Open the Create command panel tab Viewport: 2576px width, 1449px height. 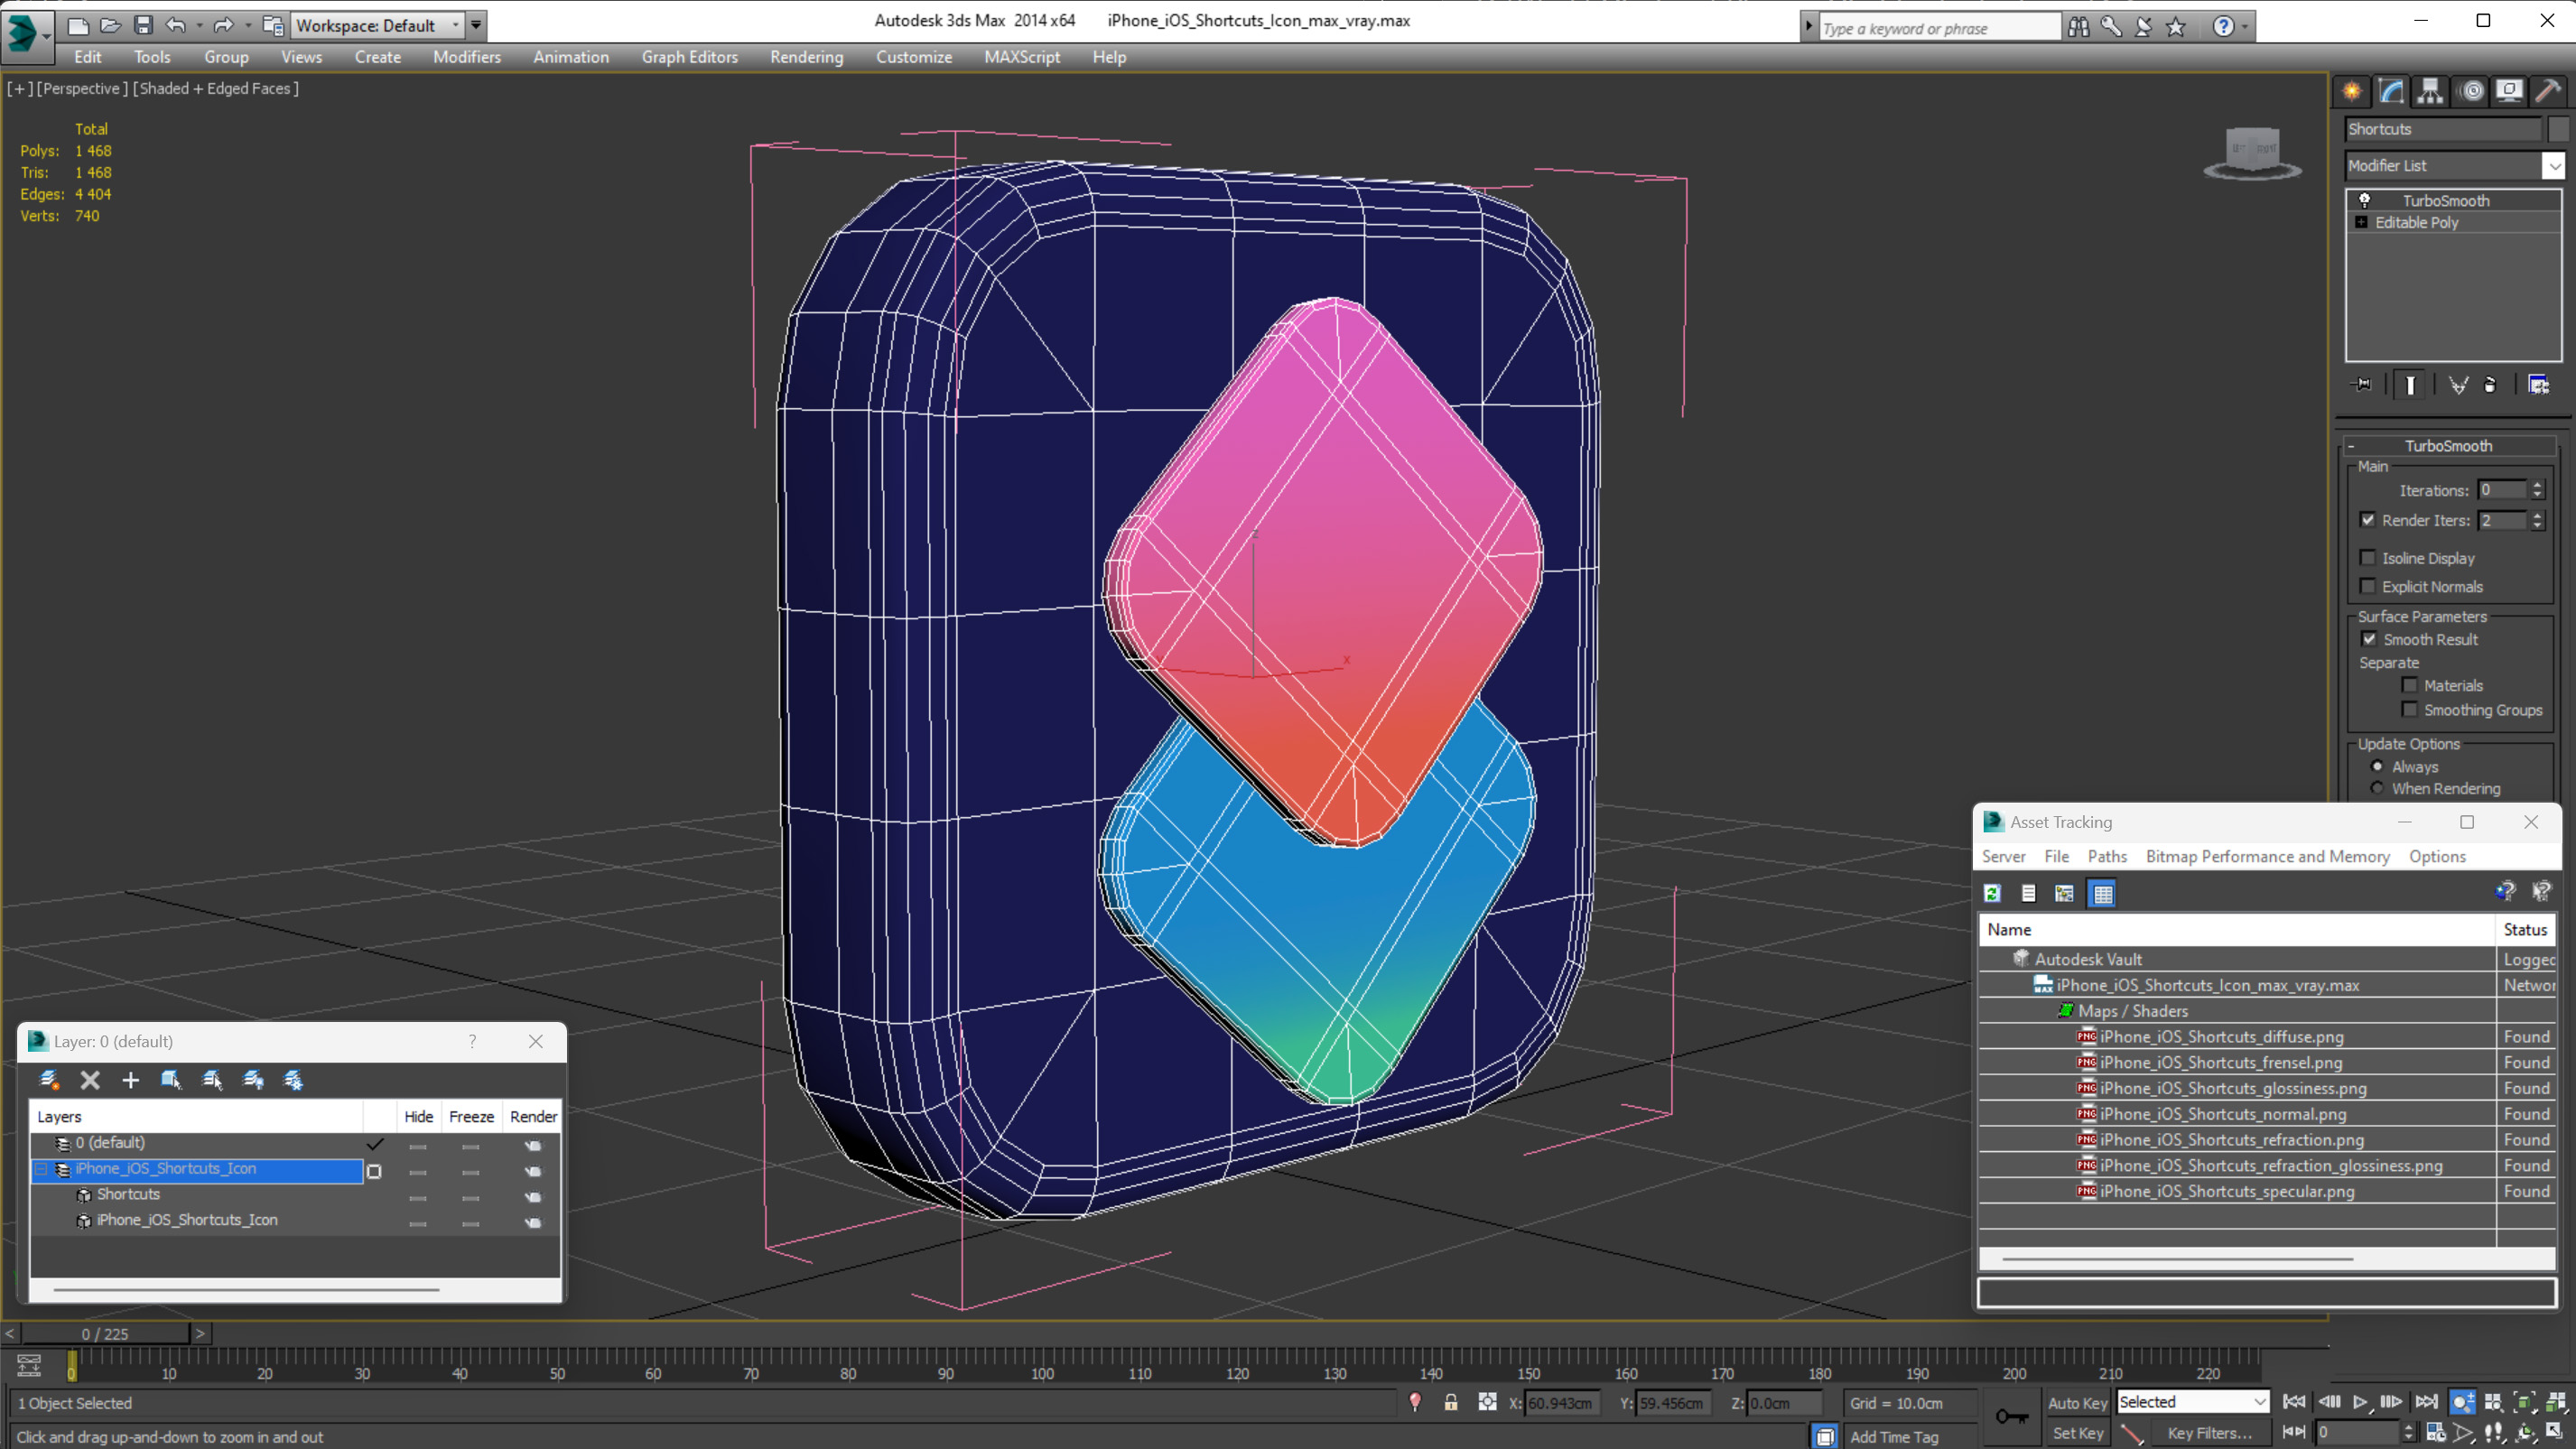point(2352,92)
